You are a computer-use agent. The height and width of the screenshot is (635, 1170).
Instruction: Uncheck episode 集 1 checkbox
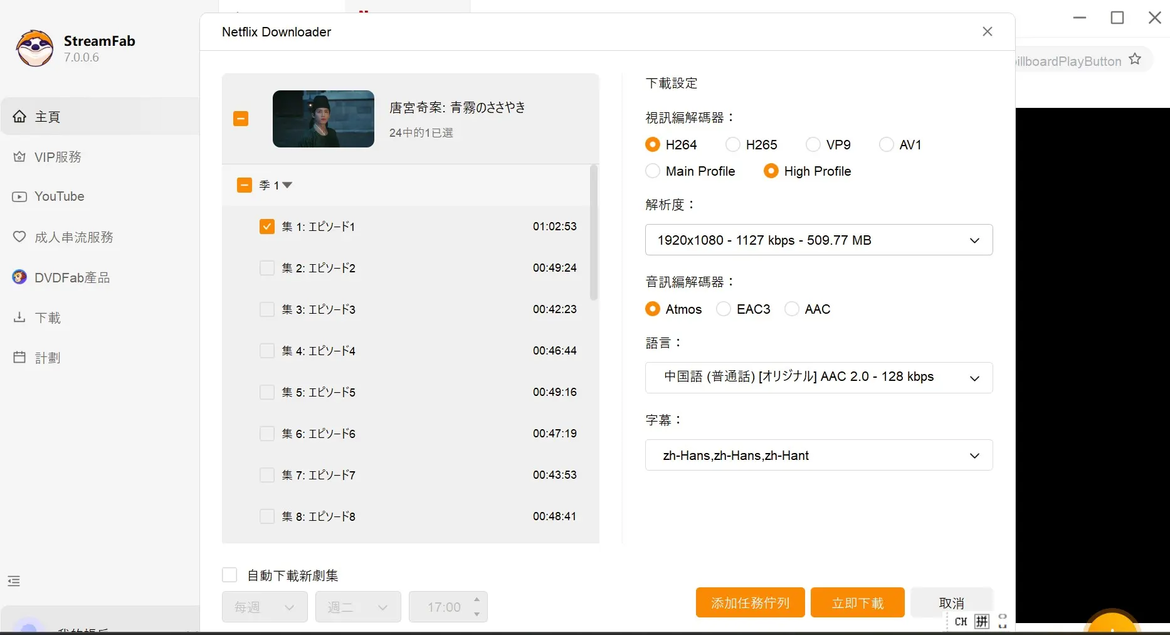[x=267, y=227]
